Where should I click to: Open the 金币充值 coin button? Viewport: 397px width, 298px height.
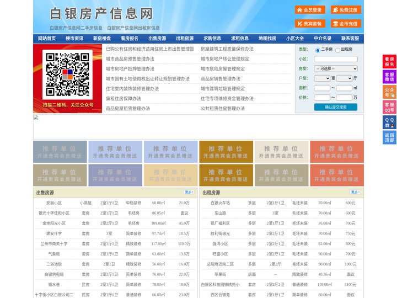(x=346, y=24)
